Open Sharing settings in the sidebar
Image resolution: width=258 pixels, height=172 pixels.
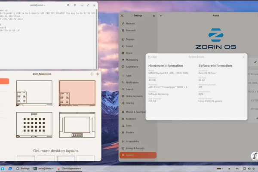pyautogui.click(x=138, y=103)
